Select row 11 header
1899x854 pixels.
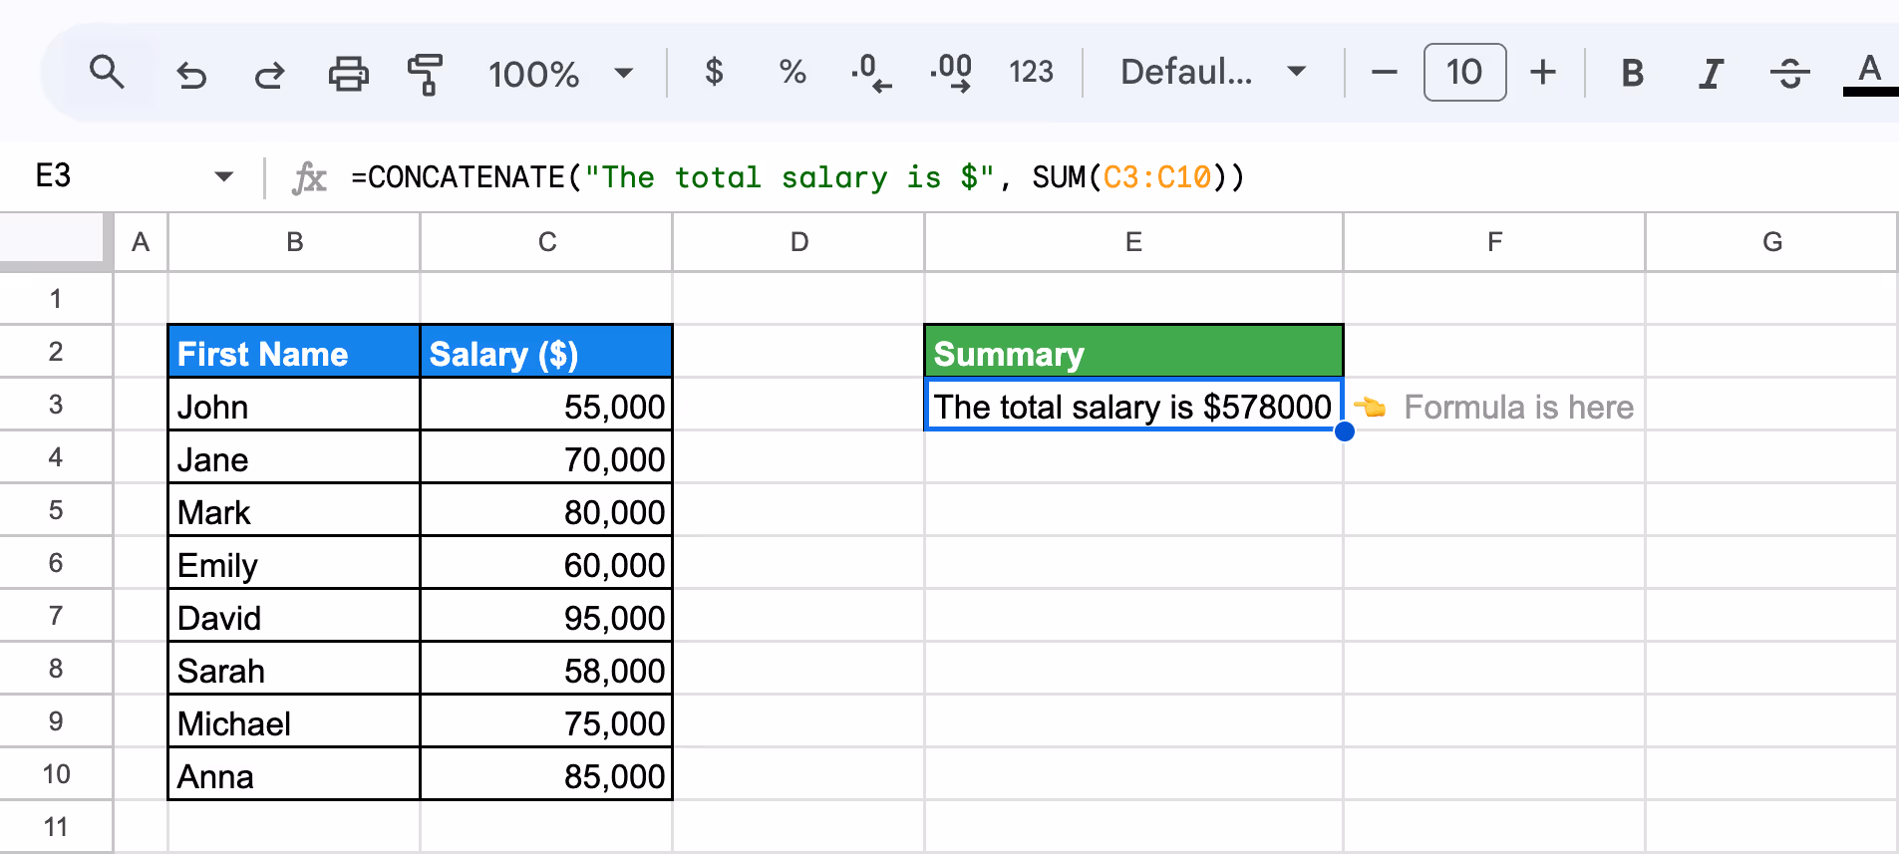(x=56, y=826)
